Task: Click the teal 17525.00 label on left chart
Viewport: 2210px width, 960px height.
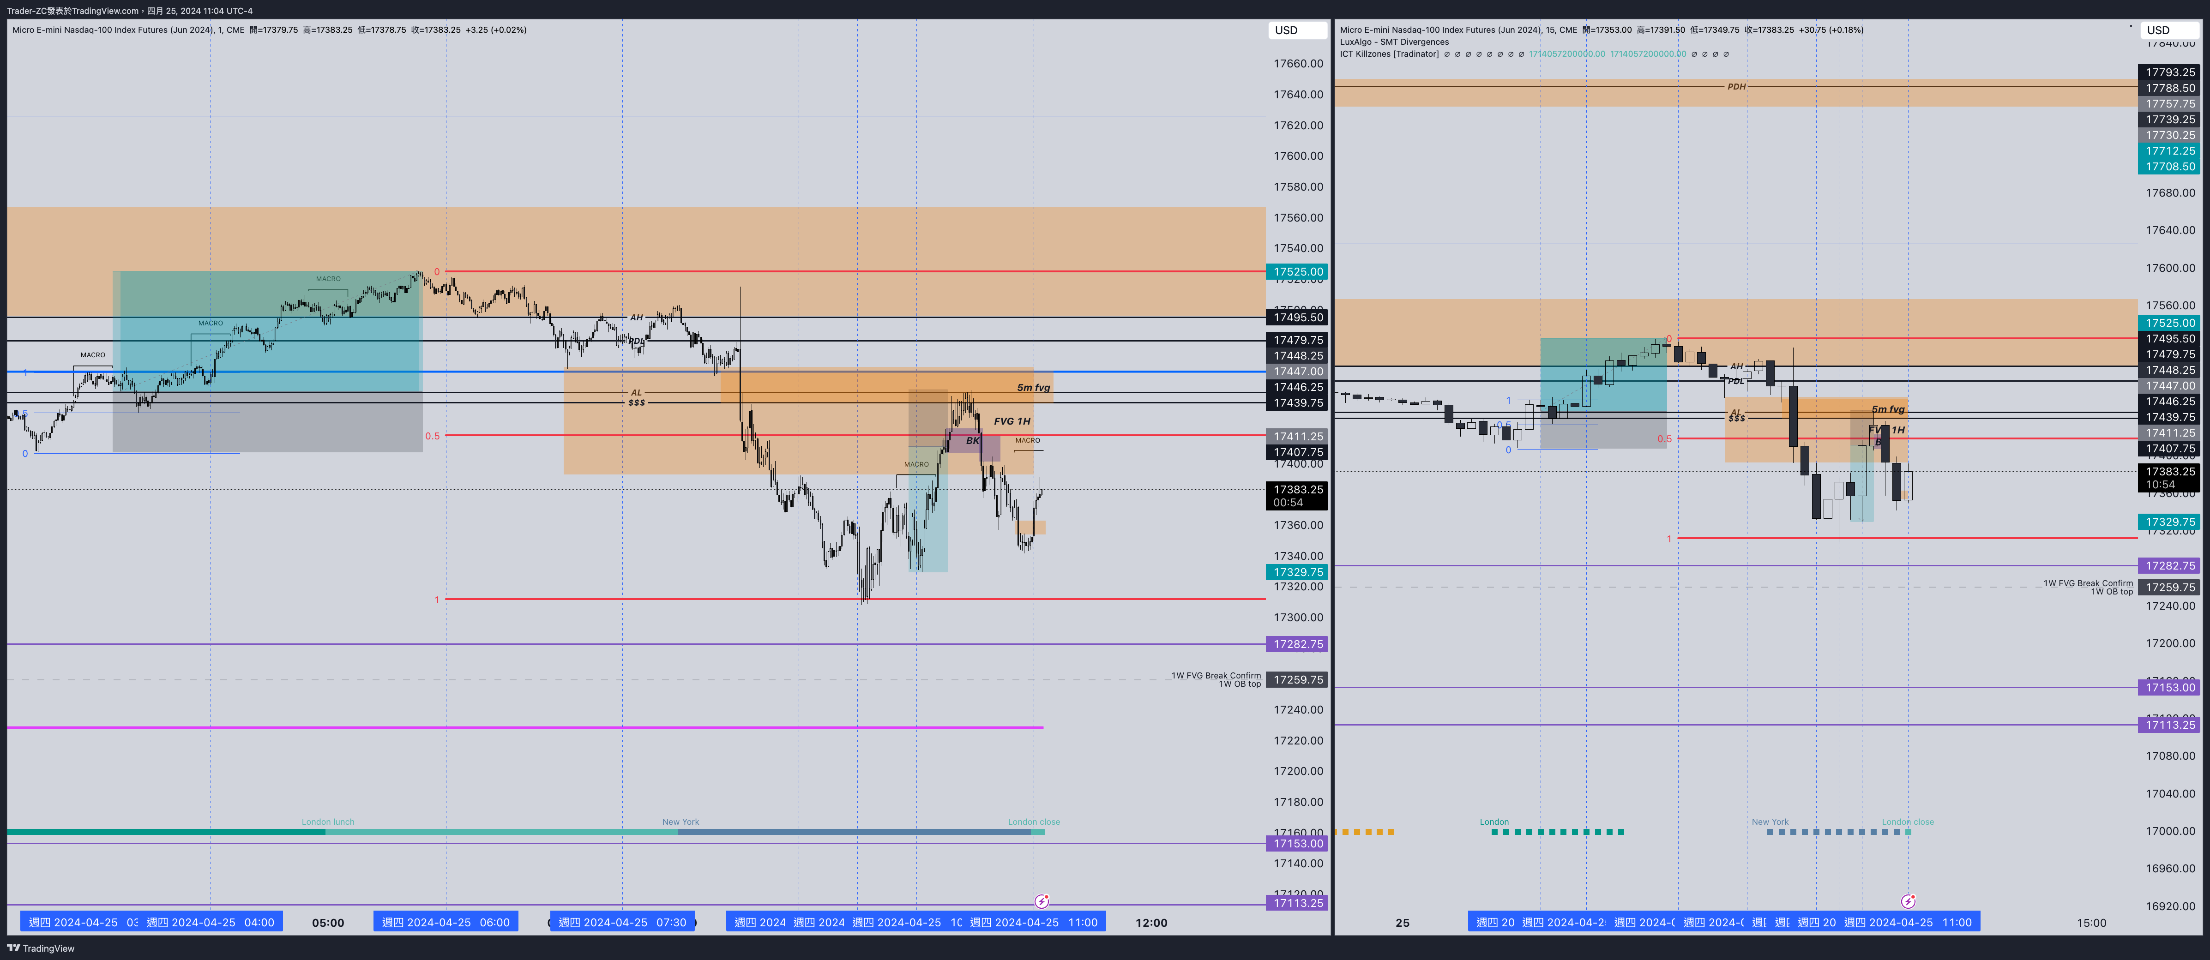Action: pyautogui.click(x=1297, y=272)
